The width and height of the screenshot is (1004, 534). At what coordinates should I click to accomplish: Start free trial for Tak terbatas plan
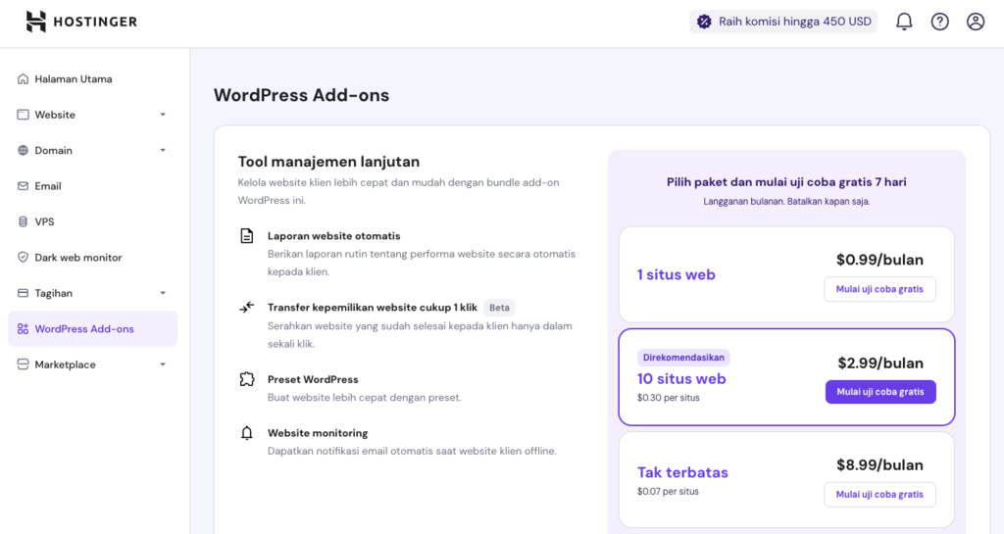879,495
